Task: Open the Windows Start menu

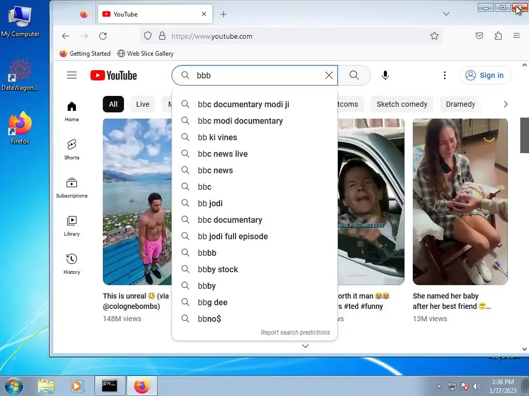Action: pos(13,386)
